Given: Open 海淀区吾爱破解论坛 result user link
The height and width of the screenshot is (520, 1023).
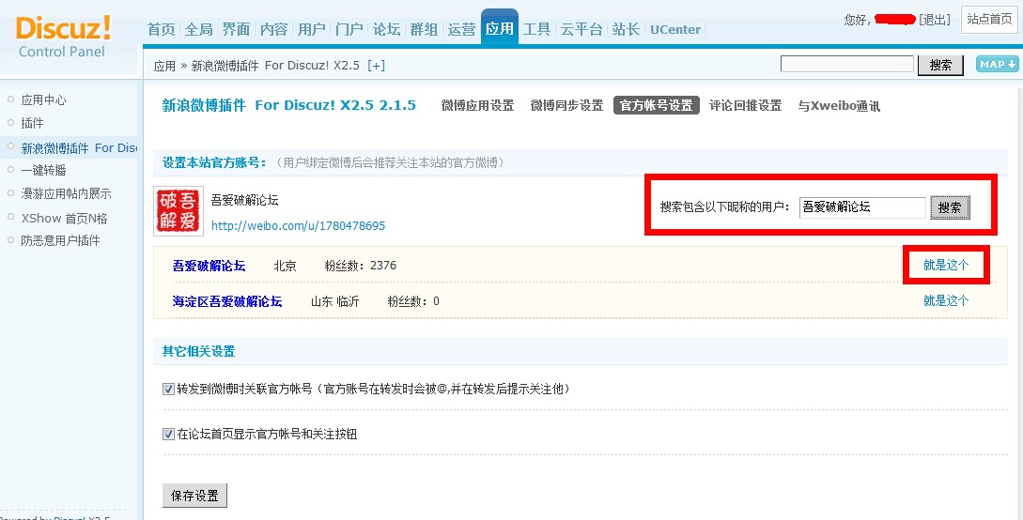Looking at the screenshot, I should tap(227, 301).
